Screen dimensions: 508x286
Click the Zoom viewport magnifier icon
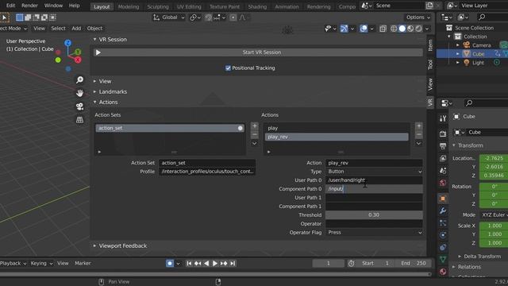coord(79,79)
